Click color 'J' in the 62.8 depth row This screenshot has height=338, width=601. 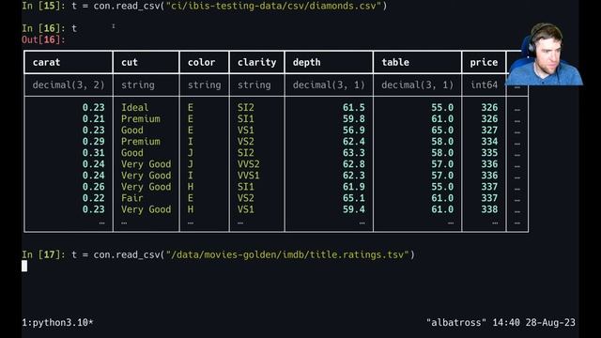click(x=191, y=164)
